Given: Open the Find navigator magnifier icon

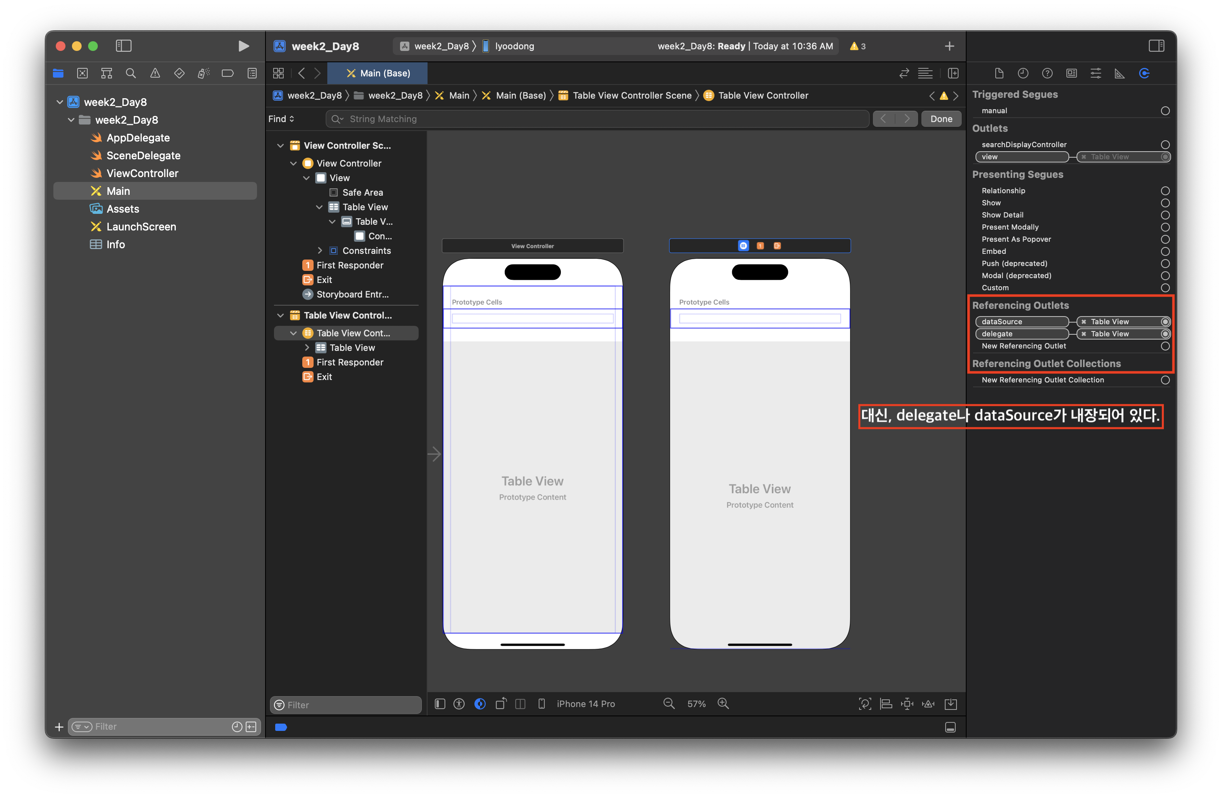Looking at the screenshot, I should [x=131, y=74].
